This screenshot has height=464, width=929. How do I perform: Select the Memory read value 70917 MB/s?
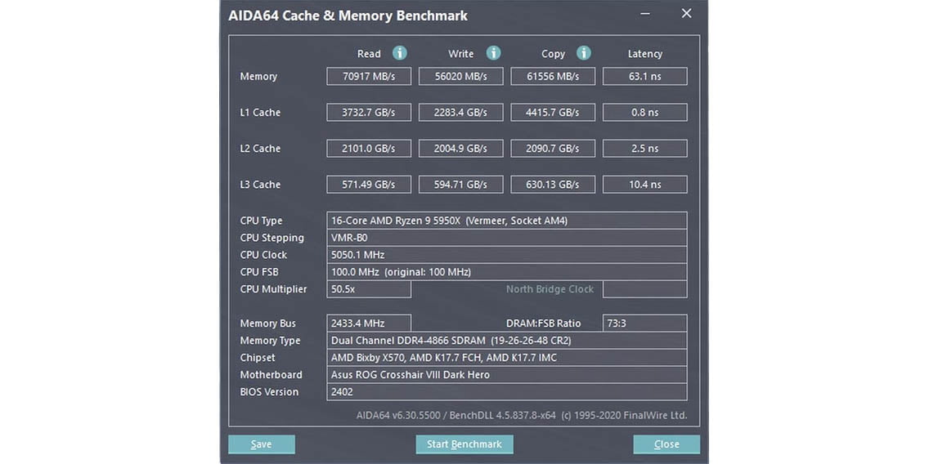pyautogui.click(x=369, y=76)
